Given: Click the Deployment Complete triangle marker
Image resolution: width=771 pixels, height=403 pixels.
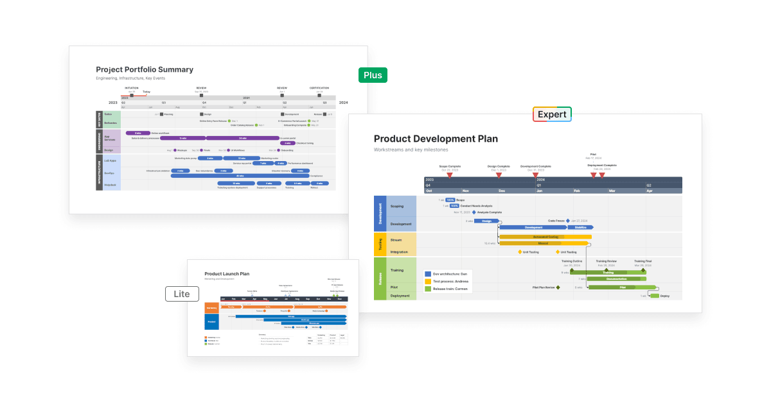Looking at the screenshot, I should (601, 175).
